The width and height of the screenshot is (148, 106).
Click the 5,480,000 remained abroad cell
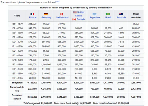[x=79, y=97]
